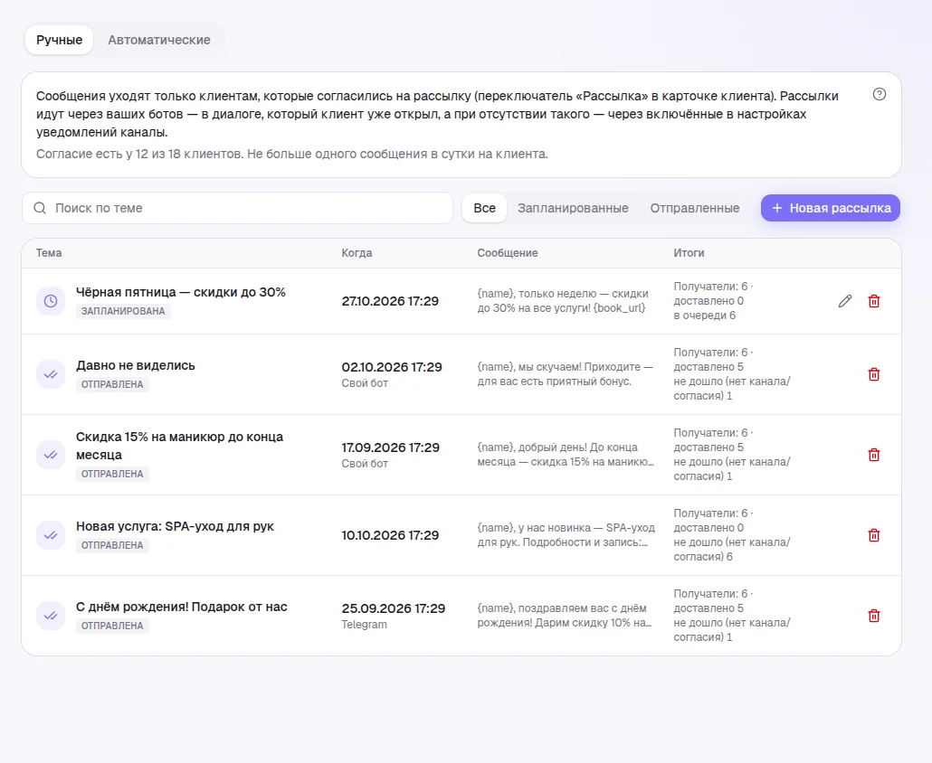
Task: Click the Когда column header
Action: [x=357, y=253]
